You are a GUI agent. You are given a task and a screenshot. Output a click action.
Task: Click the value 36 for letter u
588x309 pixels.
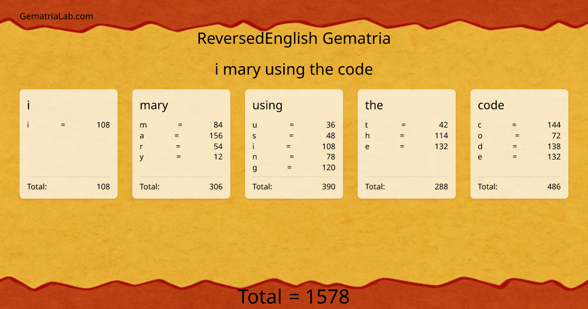point(331,125)
